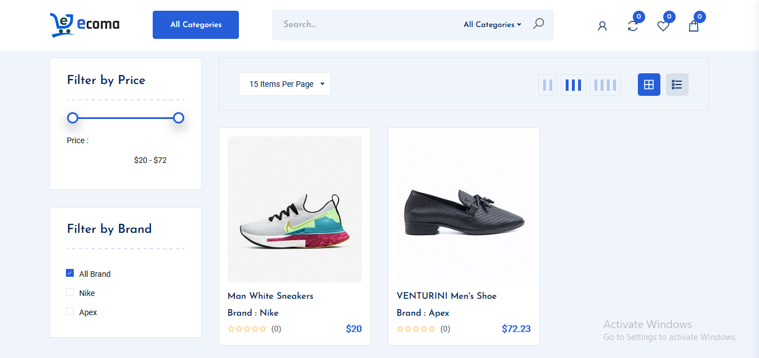759x358 pixels.
Task: Click the Brand : Nike label
Action: 253,312
